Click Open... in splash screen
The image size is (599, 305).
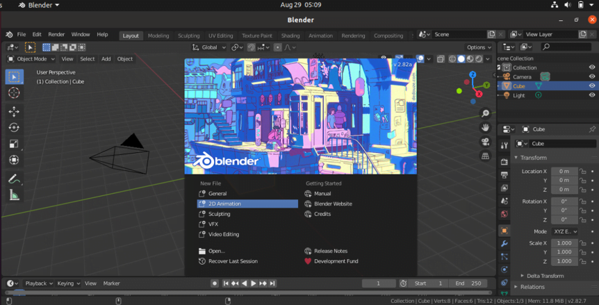pos(247,251)
